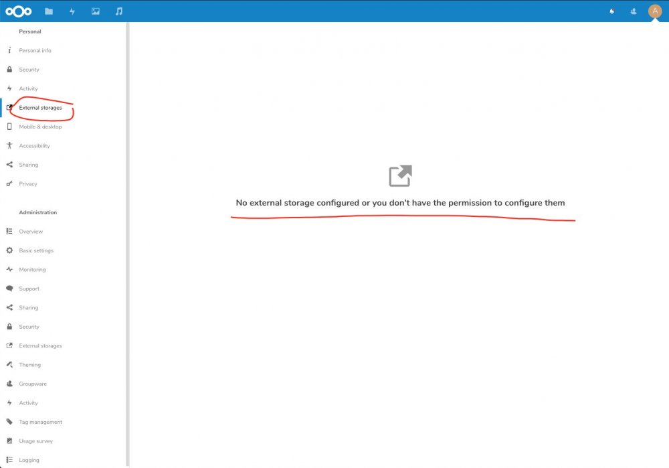Click the Tag management tag icon
Image resolution: width=669 pixels, height=468 pixels.
pos(9,422)
